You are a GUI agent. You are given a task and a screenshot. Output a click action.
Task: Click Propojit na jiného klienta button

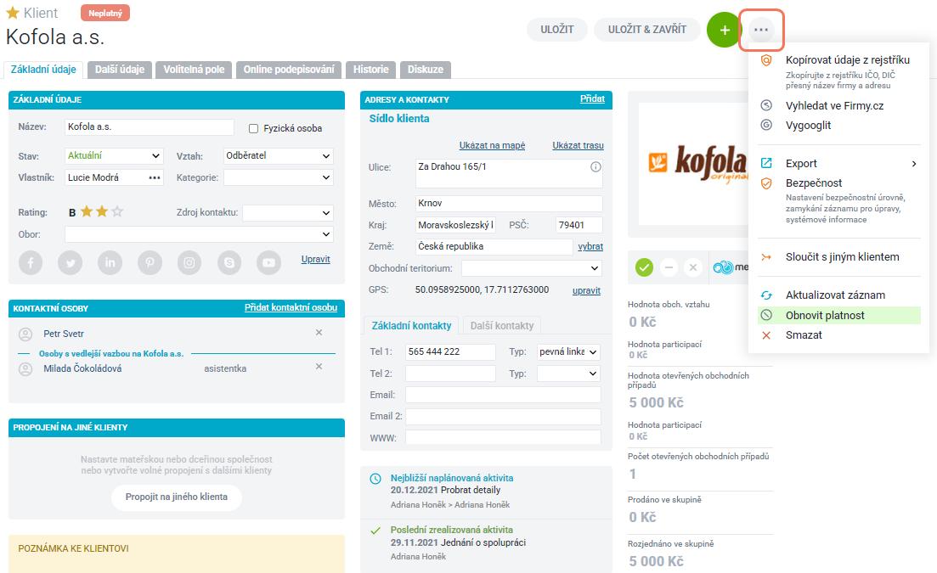point(177,497)
